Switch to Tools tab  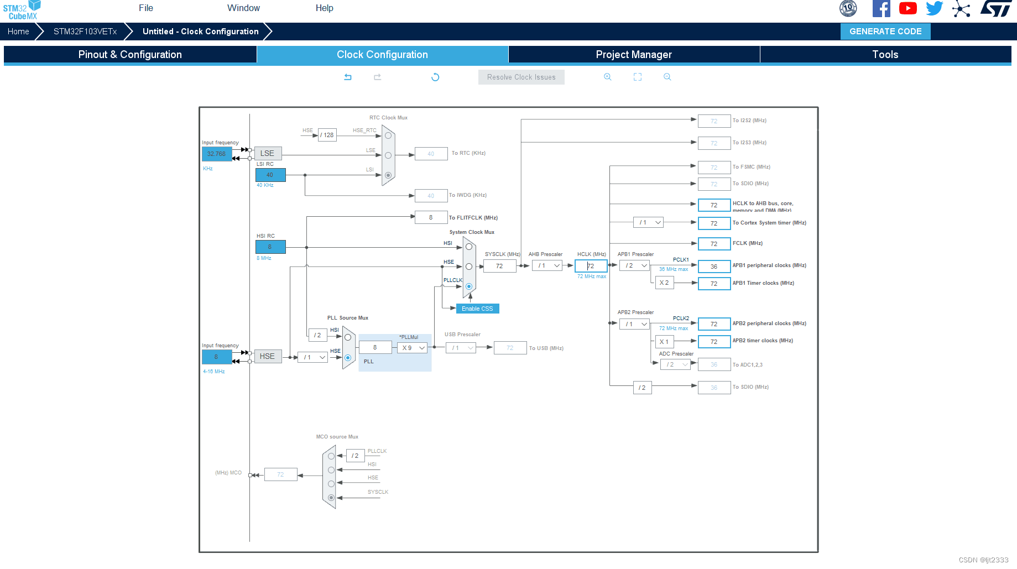[885, 54]
